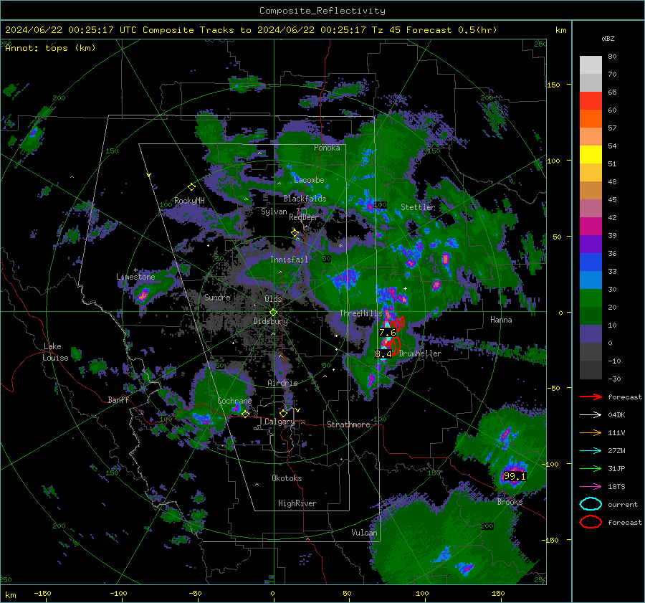Click the 8.4 storm top annotation
This screenshot has width=645, height=603.
tap(383, 353)
